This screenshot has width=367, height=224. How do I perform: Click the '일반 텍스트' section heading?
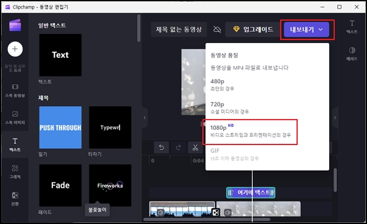[x=52, y=25]
